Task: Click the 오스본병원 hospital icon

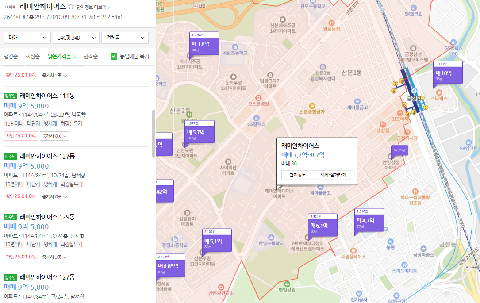Action: 258,98
